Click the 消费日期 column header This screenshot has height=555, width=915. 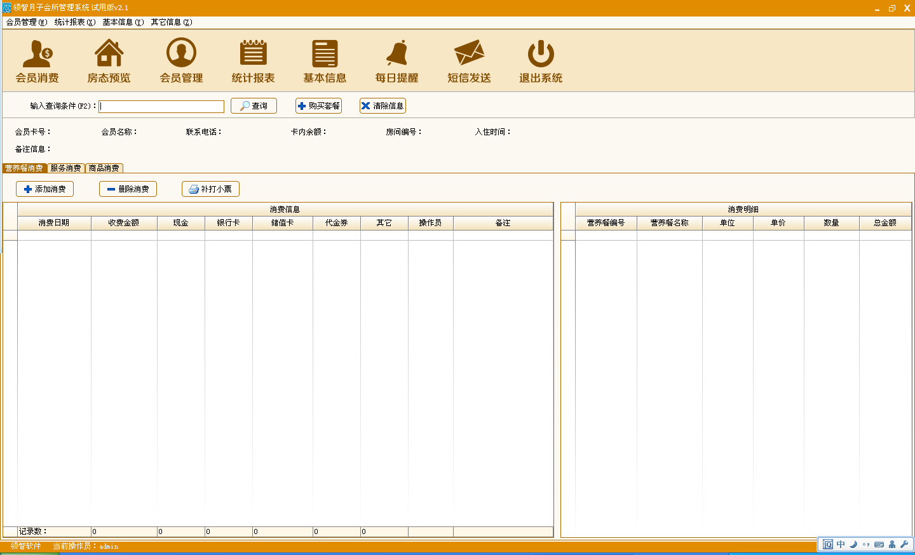(54, 223)
